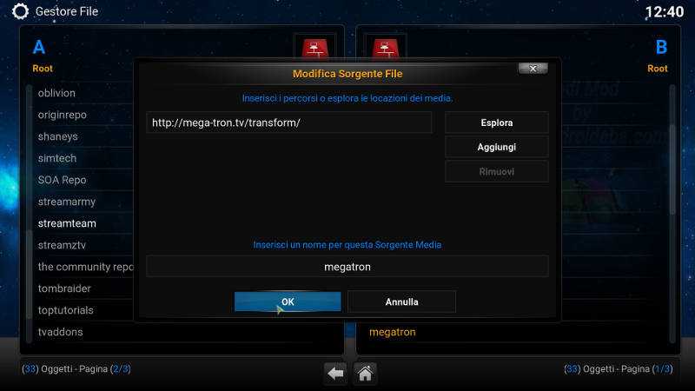Screen dimensions: 695x391
Task: Select megatron in panel B
Action: (x=393, y=332)
